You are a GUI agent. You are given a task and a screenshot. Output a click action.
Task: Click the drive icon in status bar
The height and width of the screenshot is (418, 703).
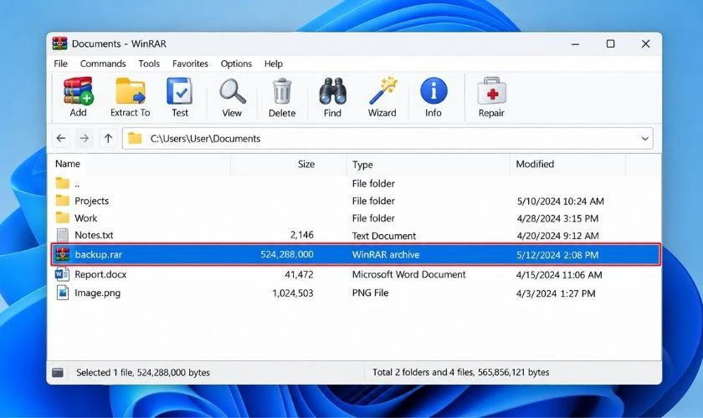coord(58,372)
